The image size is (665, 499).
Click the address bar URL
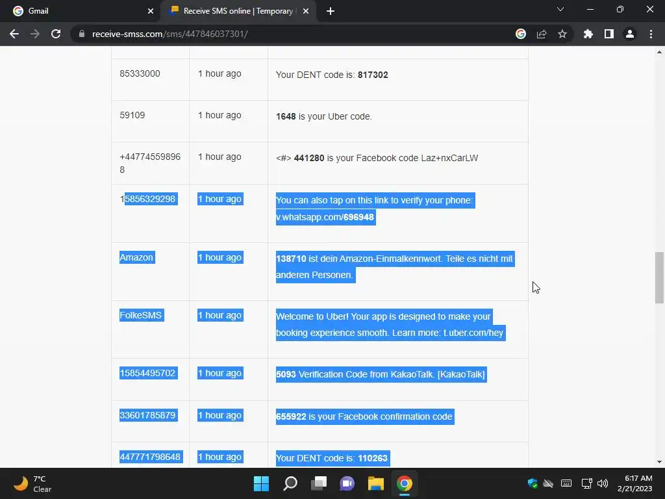(x=169, y=34)
